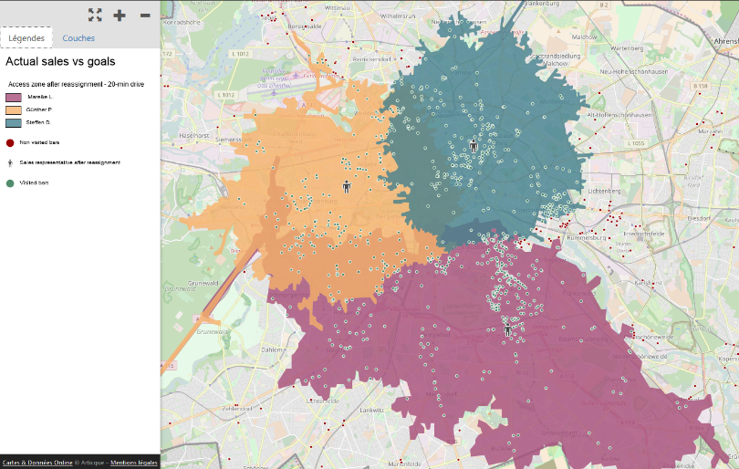Viewport: 739px width, 469px height.
Task: Click red Non visited bars legend dot
Action: (10, 142)
